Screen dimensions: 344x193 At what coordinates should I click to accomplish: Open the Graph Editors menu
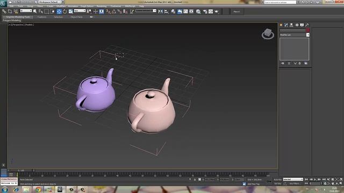coord(87,6)
